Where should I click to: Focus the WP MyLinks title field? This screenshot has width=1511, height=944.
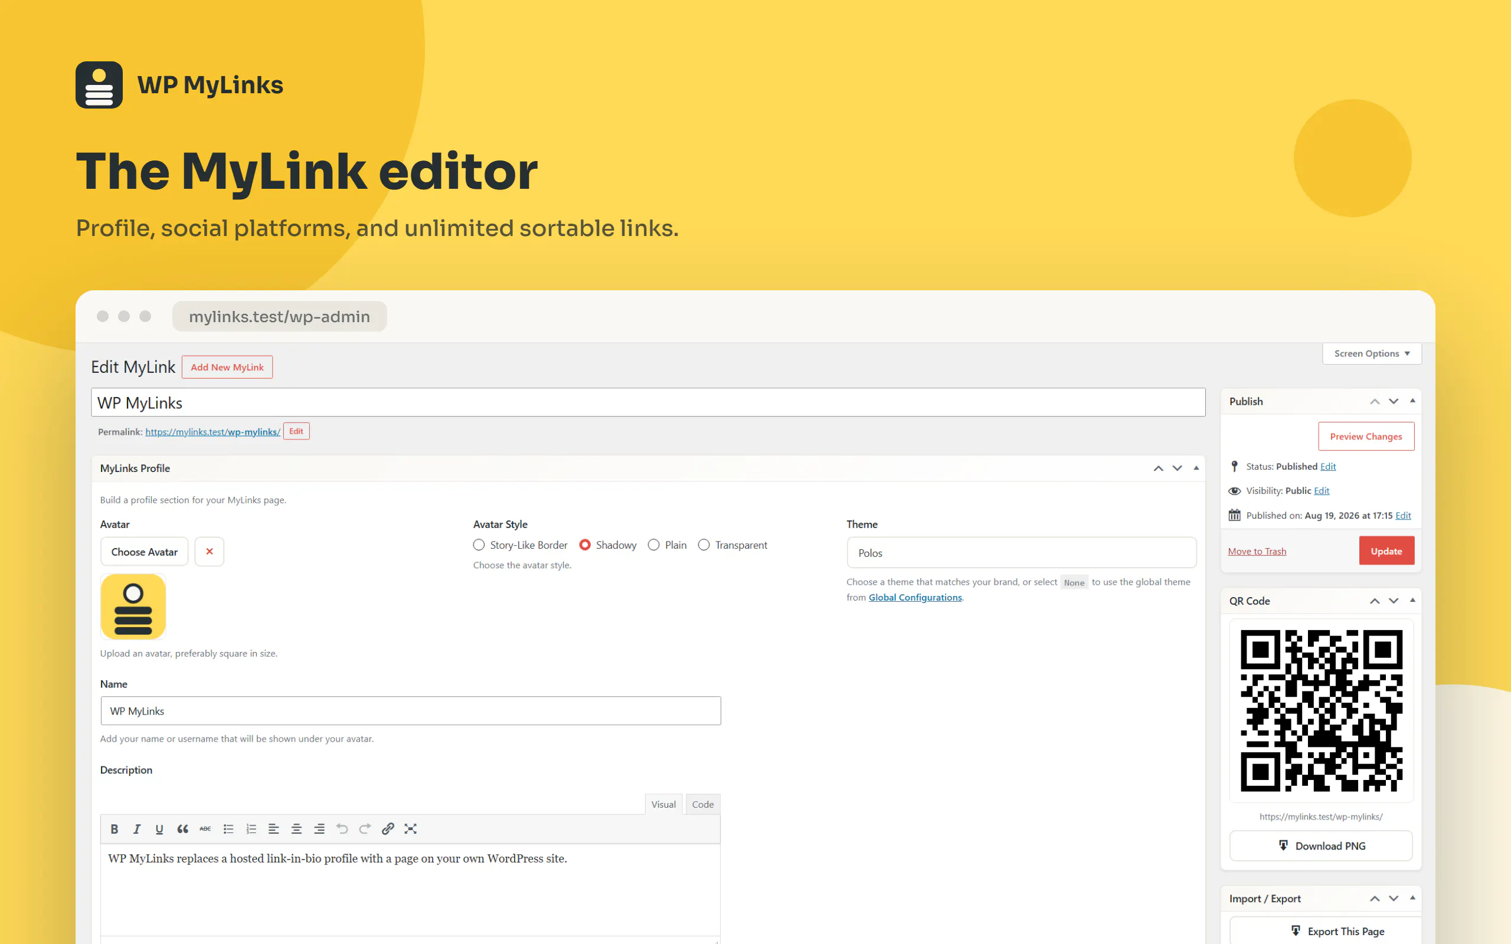click(648, 402)
